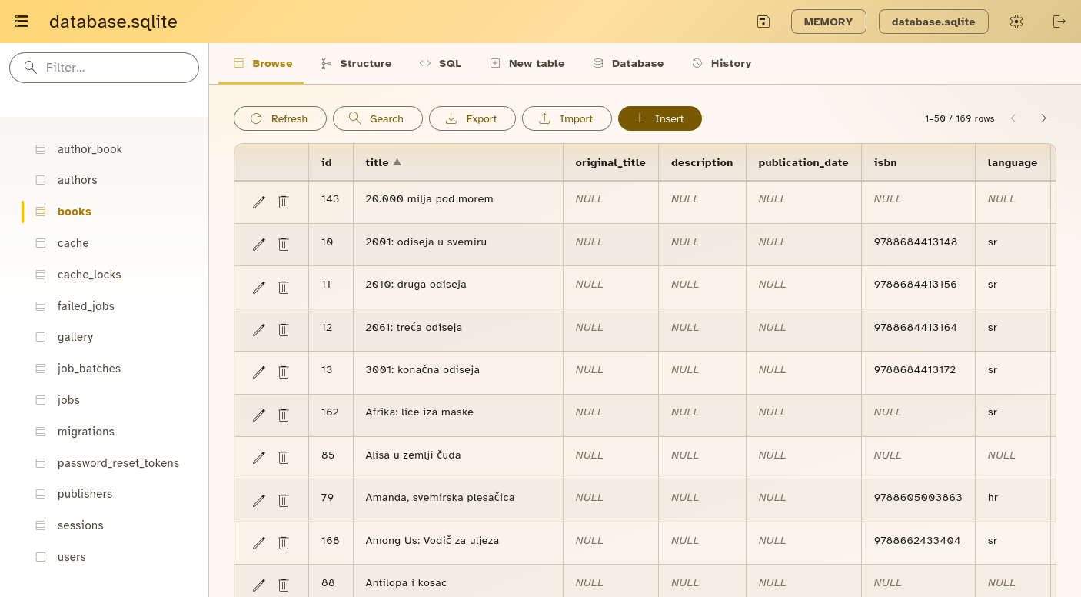Image resolution: width=1081 pixels, height=597 pixels.
Task: Open the SQL tab
Action: point(441,63)
